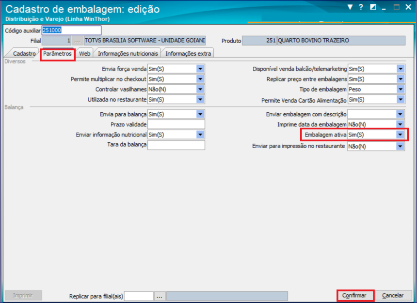Viewport: 417px width, 303px height.
Task: Open the Informações nutricionais tab
Action: pyautogui.click(x=128, y=53)
